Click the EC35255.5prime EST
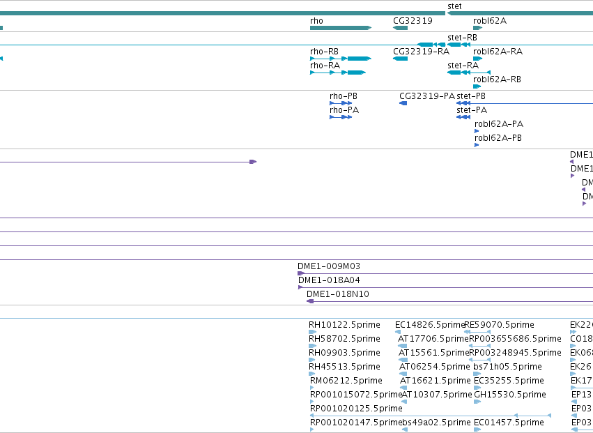593x433 pixels. [x=477, y=388]
